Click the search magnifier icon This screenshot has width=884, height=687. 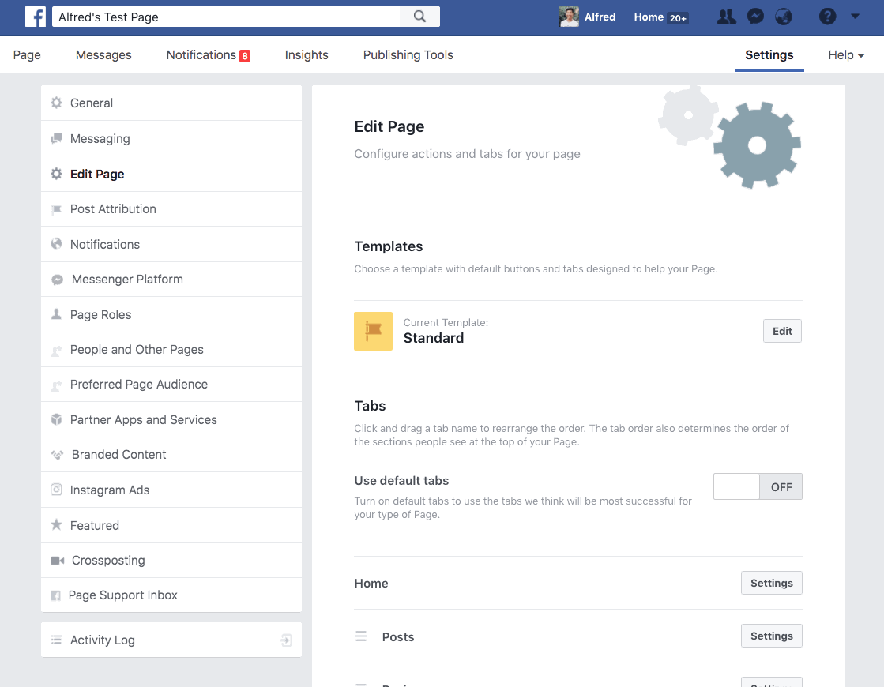click(419, 17)
